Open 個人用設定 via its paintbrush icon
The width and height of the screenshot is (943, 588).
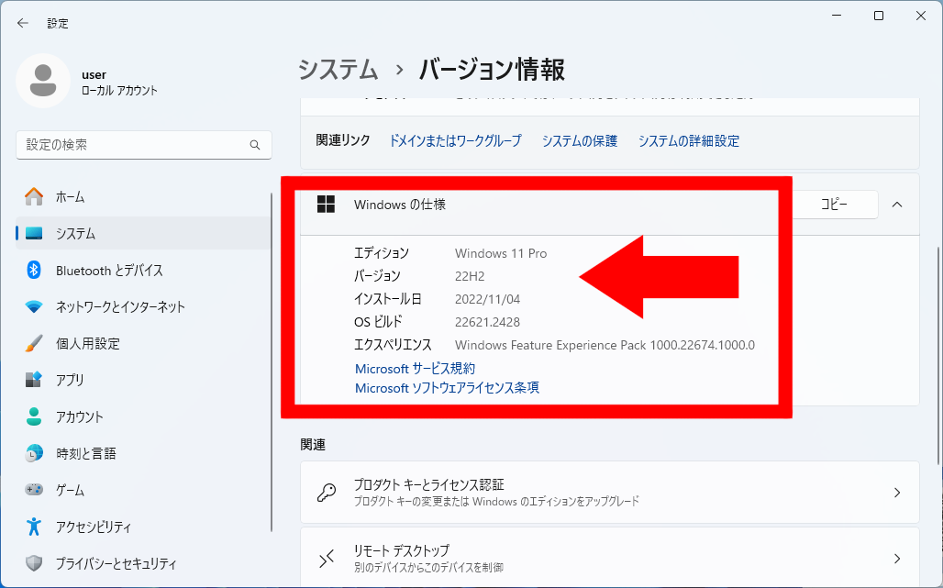34,343
